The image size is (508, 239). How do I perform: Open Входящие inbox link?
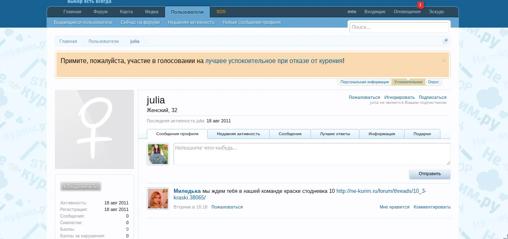pos(375,12)
